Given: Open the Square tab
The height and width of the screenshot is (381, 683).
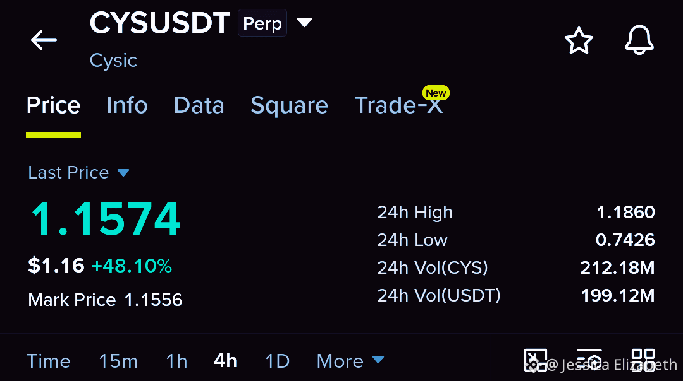Looking at the screenshot, I should [289, 106].
